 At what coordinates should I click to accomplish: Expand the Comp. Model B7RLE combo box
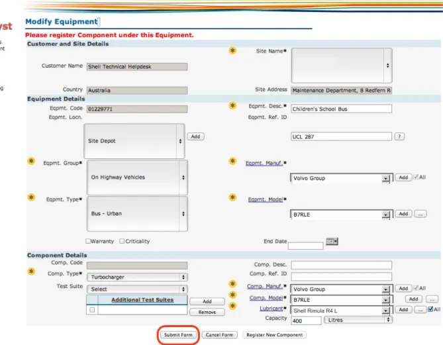385,300
